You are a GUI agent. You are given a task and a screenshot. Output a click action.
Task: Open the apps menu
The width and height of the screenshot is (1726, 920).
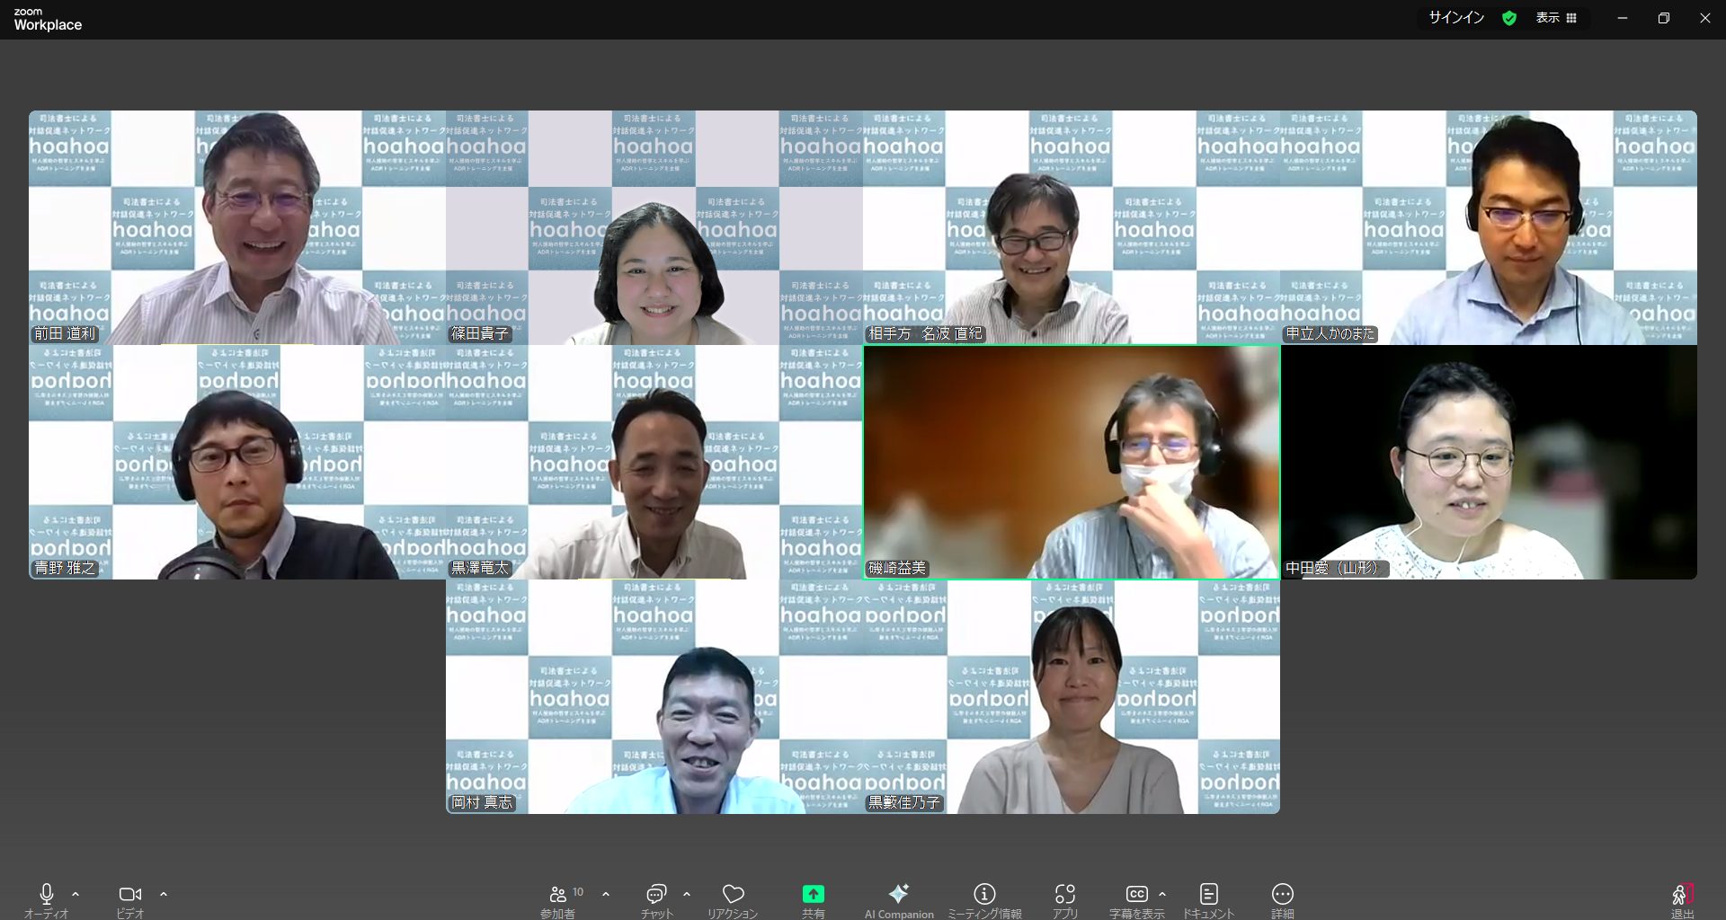pos(1065,895)
